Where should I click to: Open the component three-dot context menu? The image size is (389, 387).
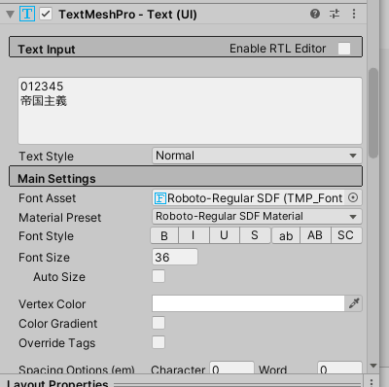(x=354, y=14)
